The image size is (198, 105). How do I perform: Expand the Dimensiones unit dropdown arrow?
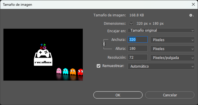coord(131,24)
